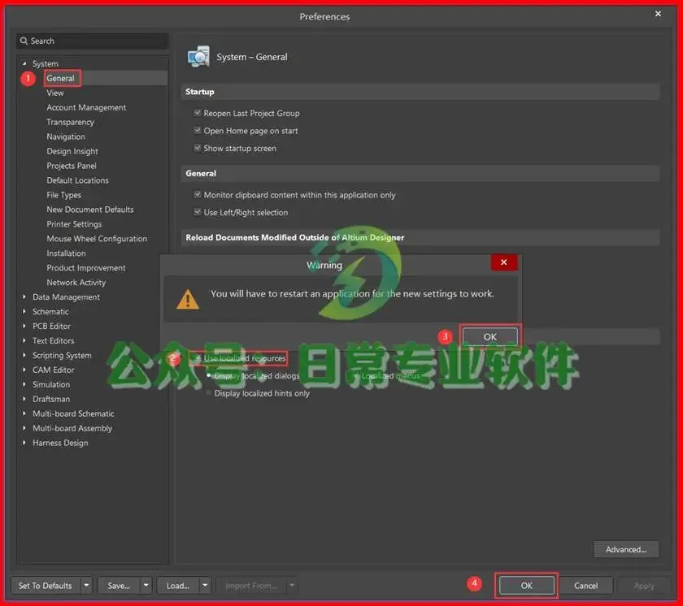This screenshot has height=606, width=683.
Task: Open the Load... dropdown arrow
Action: 205,586
